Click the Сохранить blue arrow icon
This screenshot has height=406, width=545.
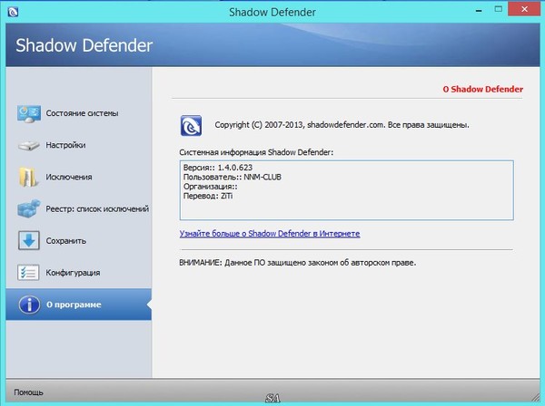tap(29, 240)
